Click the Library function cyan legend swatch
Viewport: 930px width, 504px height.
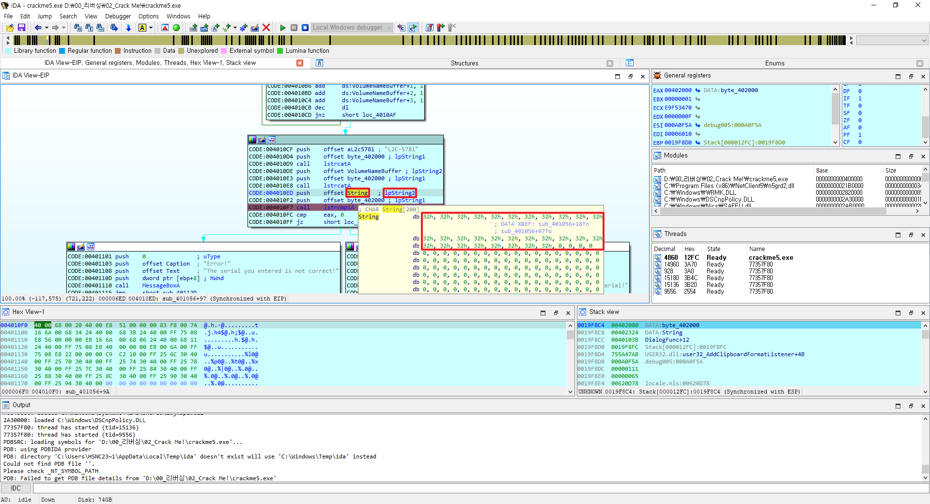click(8, 50)
